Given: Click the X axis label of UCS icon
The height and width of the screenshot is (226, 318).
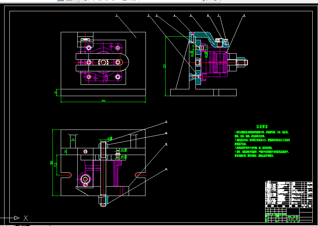Looking at the screenshot, I should pyautogui.click(x=25, y=218).
